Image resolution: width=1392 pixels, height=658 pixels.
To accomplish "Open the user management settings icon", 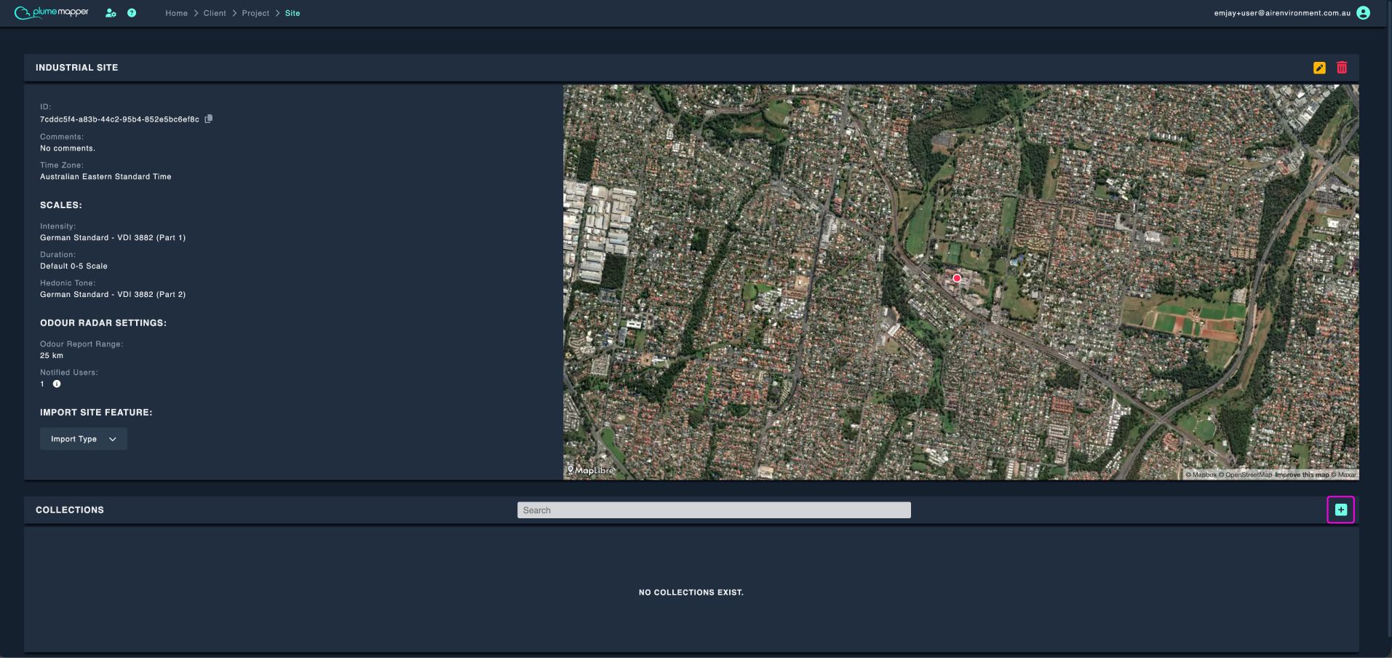I will click(111, 13).
